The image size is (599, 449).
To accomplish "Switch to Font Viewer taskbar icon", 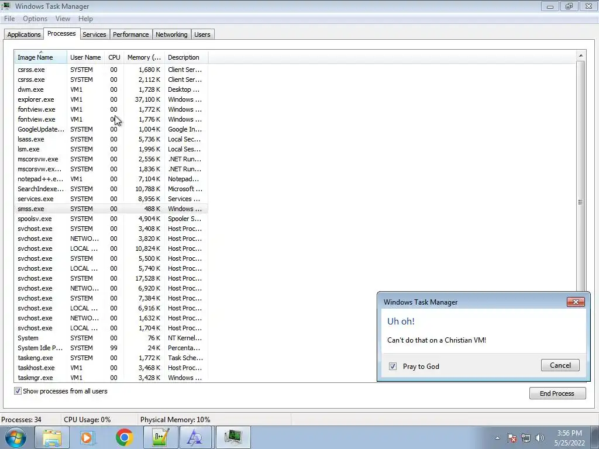I will tap(195, 437).
